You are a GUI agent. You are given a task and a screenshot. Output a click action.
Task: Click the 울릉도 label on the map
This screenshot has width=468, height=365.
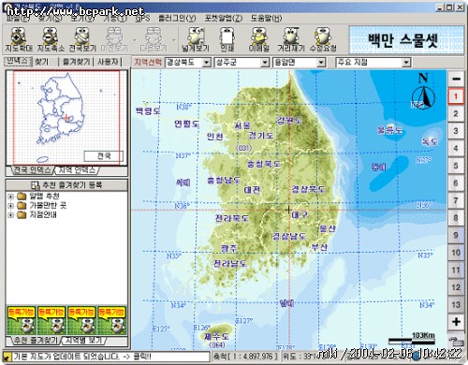389,130
